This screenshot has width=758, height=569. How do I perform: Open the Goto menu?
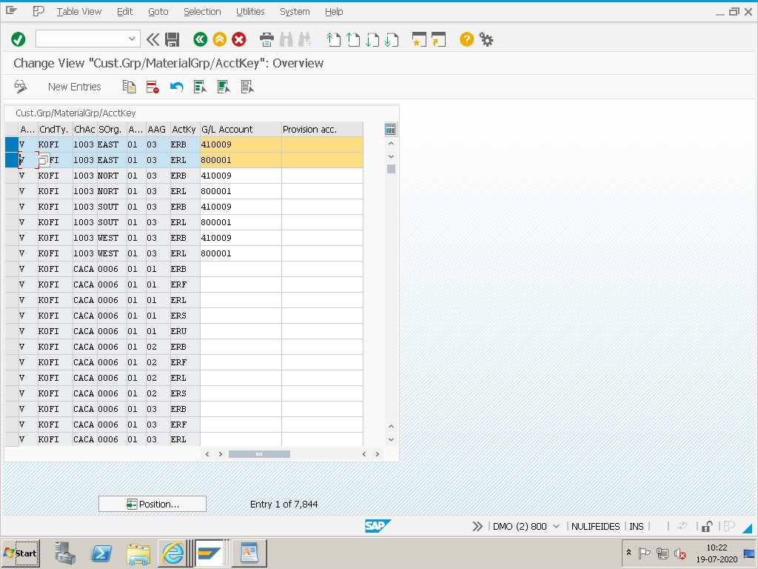click(x=158, y=12)
